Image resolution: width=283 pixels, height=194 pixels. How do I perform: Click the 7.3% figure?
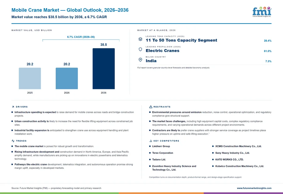(268, 61)
